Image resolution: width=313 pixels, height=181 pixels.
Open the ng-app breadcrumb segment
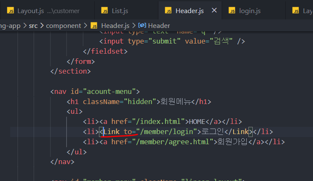10,26
